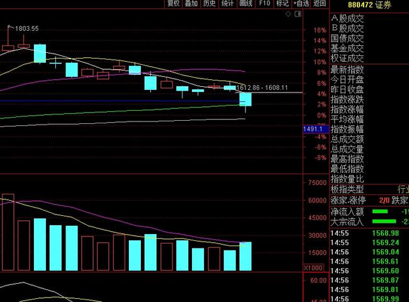Click the 叠加 overlay button
The image size is (409, 302).
pos(191,4)
